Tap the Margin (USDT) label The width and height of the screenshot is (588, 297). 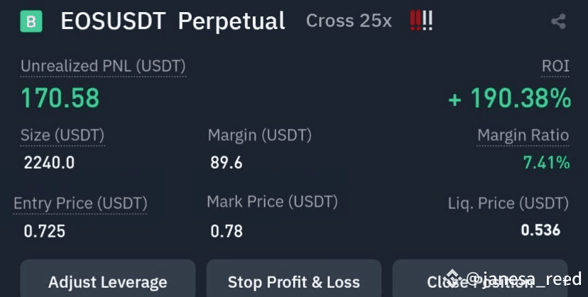(x=259, y=135)
